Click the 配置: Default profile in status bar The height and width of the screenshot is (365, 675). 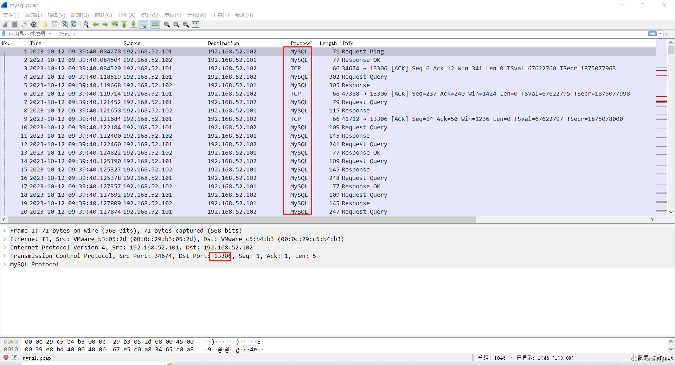(655, 358)
